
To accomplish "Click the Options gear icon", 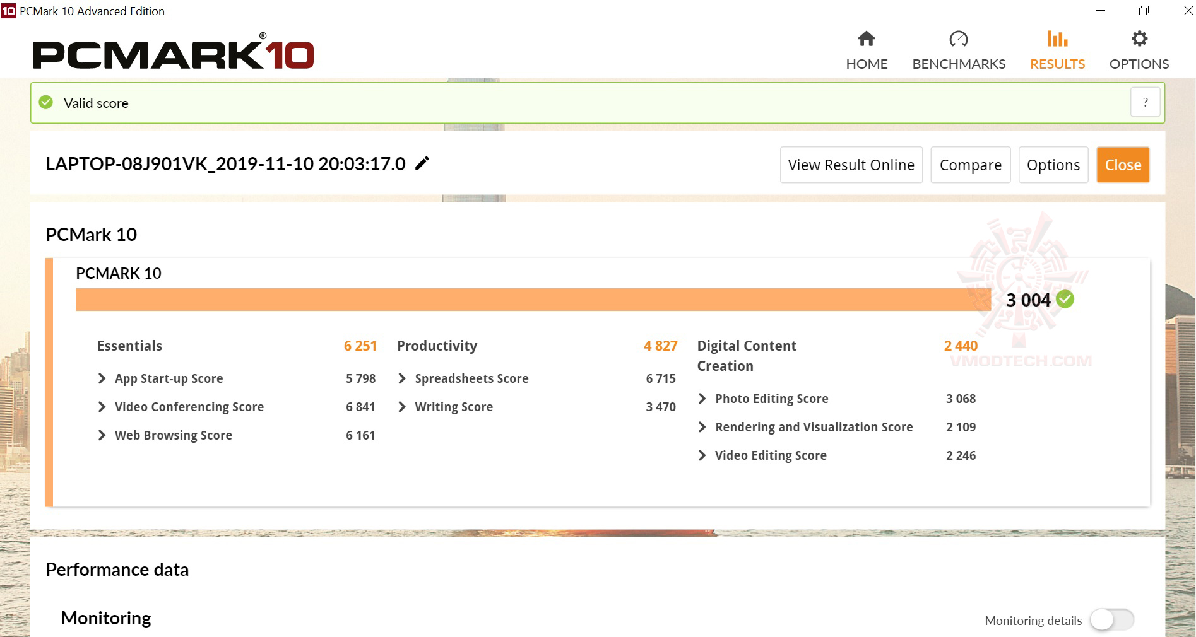I will click(x=1139, y=39).
